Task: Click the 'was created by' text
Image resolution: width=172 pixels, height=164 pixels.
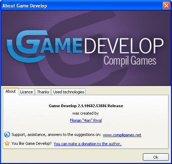Action: 85,113
